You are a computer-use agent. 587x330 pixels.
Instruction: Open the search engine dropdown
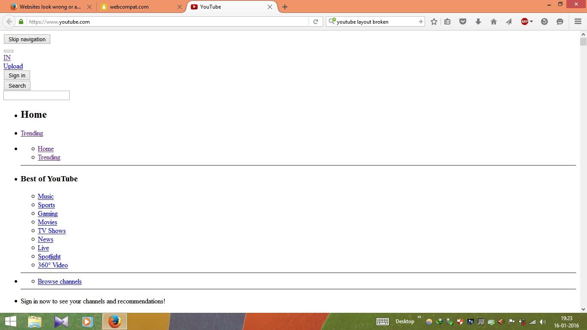coord(332,21)
